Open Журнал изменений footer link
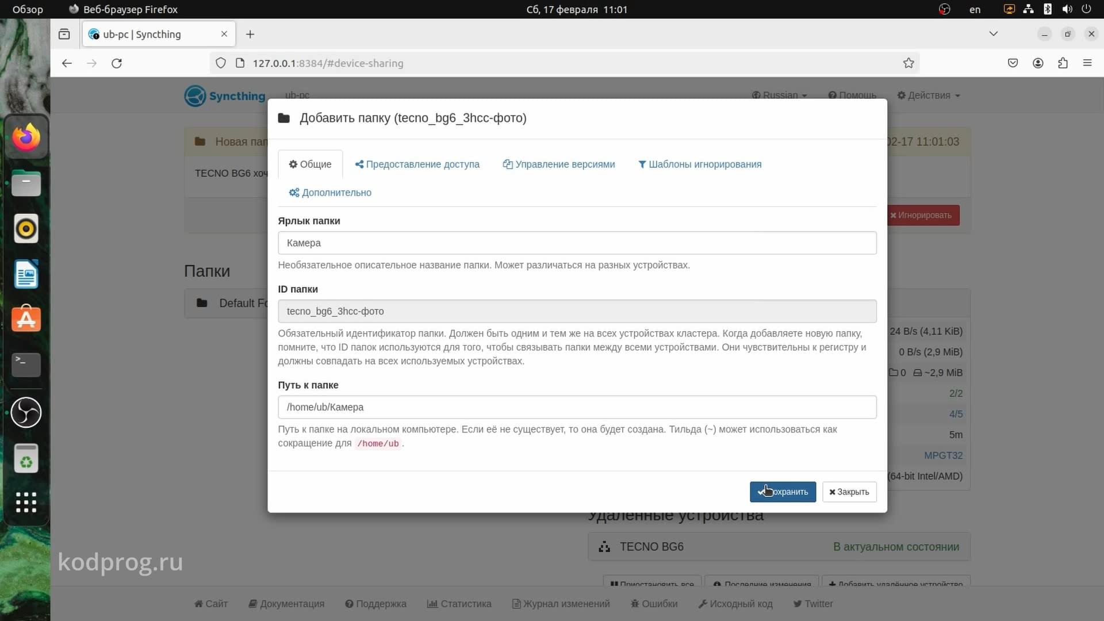1104x621 pixels. pos(561,604)
